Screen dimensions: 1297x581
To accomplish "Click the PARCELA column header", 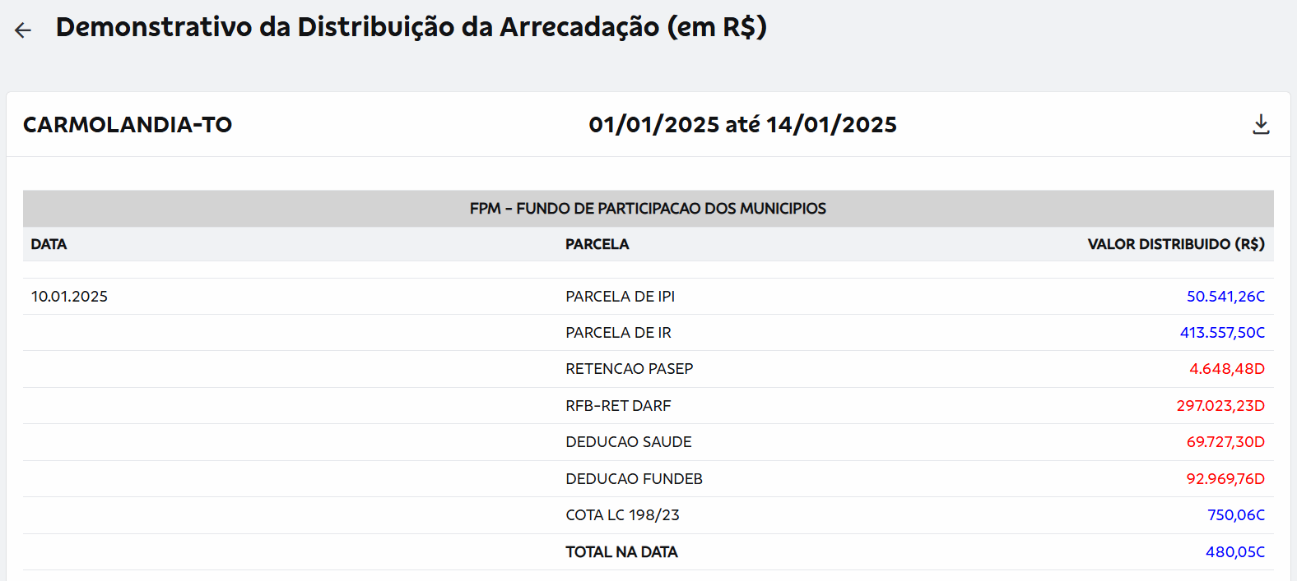I will [597, 244].
